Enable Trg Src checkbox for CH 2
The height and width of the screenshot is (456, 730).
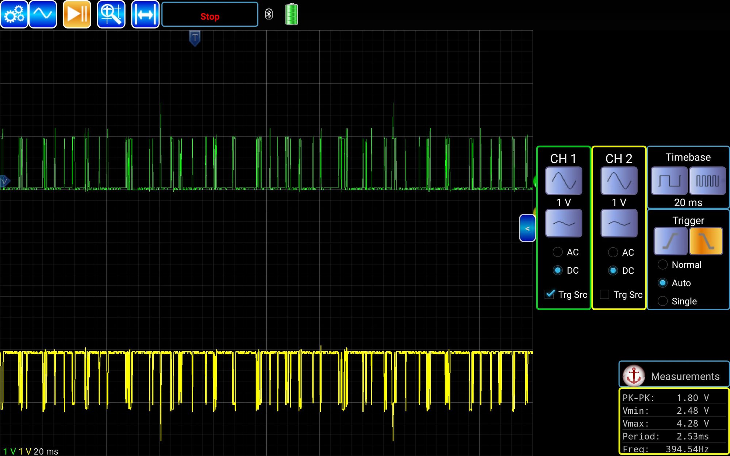point(604,294)
